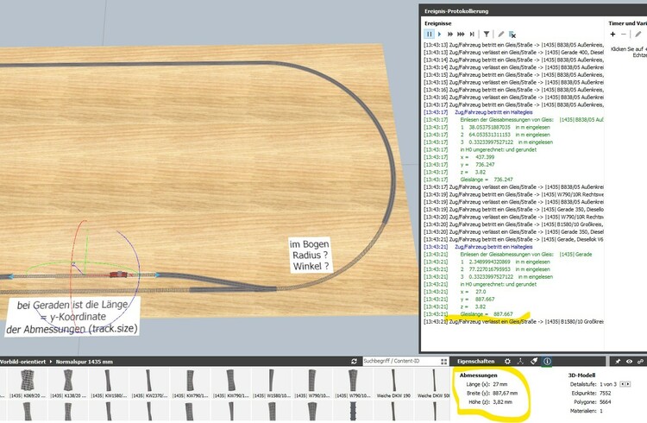Toggle the eye visibility icon in properties bar
This screenshot has width=647, height=423.
click(x=629, y=362)
